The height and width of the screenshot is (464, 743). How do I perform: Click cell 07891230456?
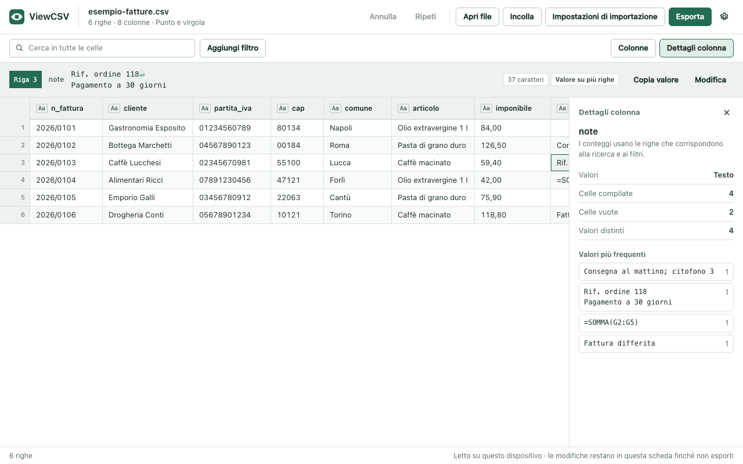pyautogui.click(x=232, y=180)
